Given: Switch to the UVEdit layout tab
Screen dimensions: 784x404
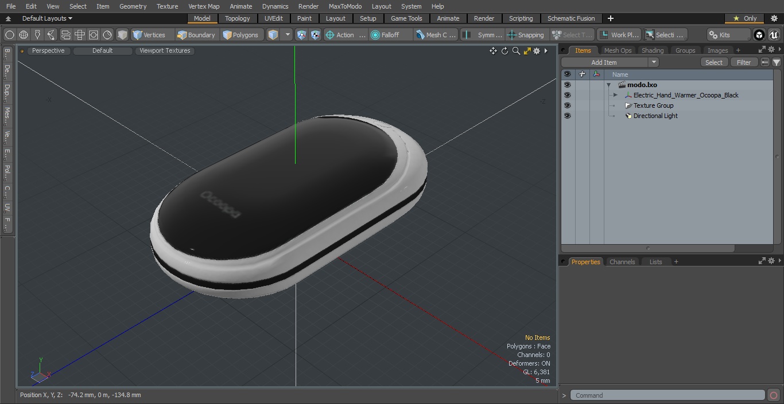Looking at the screenshot, I should 274,18.
